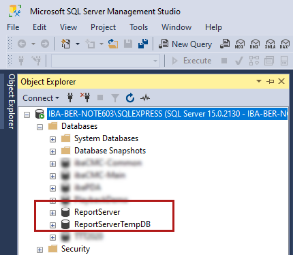
Task: Click the Navigate Backward arrow icon
Action: (x=22, y=44)
